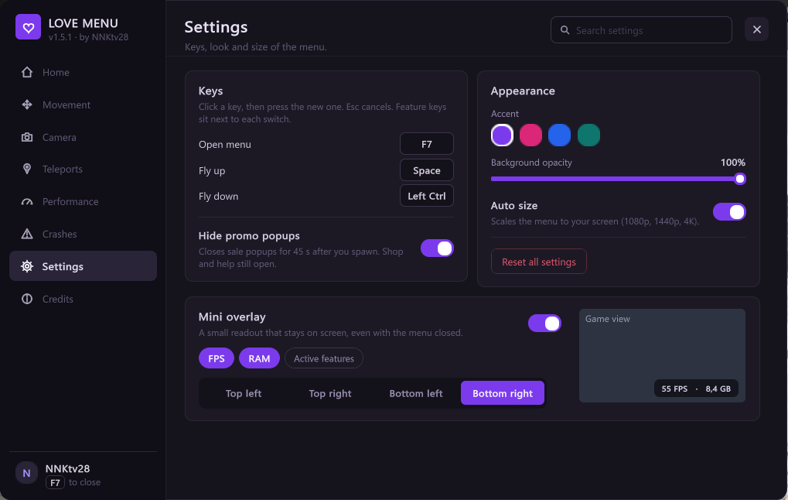Click the Search settings field

(641, 30)
